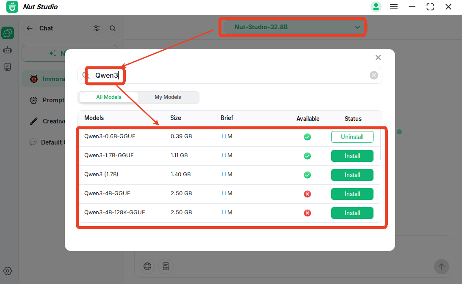Click the search magnifier in model dialog
The image size is (462, 284).
click(x=86, y=75)
